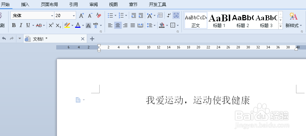Toggle character shading button
306x136 pixels.
(88, 25)
